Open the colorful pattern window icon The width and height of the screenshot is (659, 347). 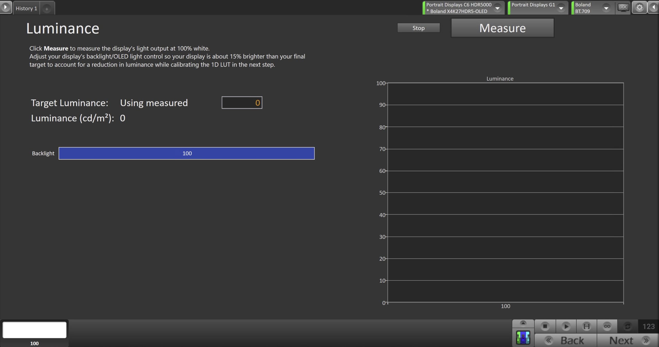point(523,337)
